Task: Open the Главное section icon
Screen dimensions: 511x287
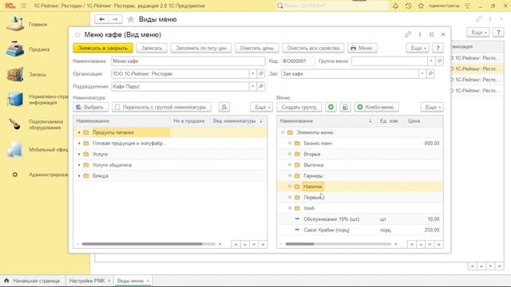Action: [x=14, y=25]
